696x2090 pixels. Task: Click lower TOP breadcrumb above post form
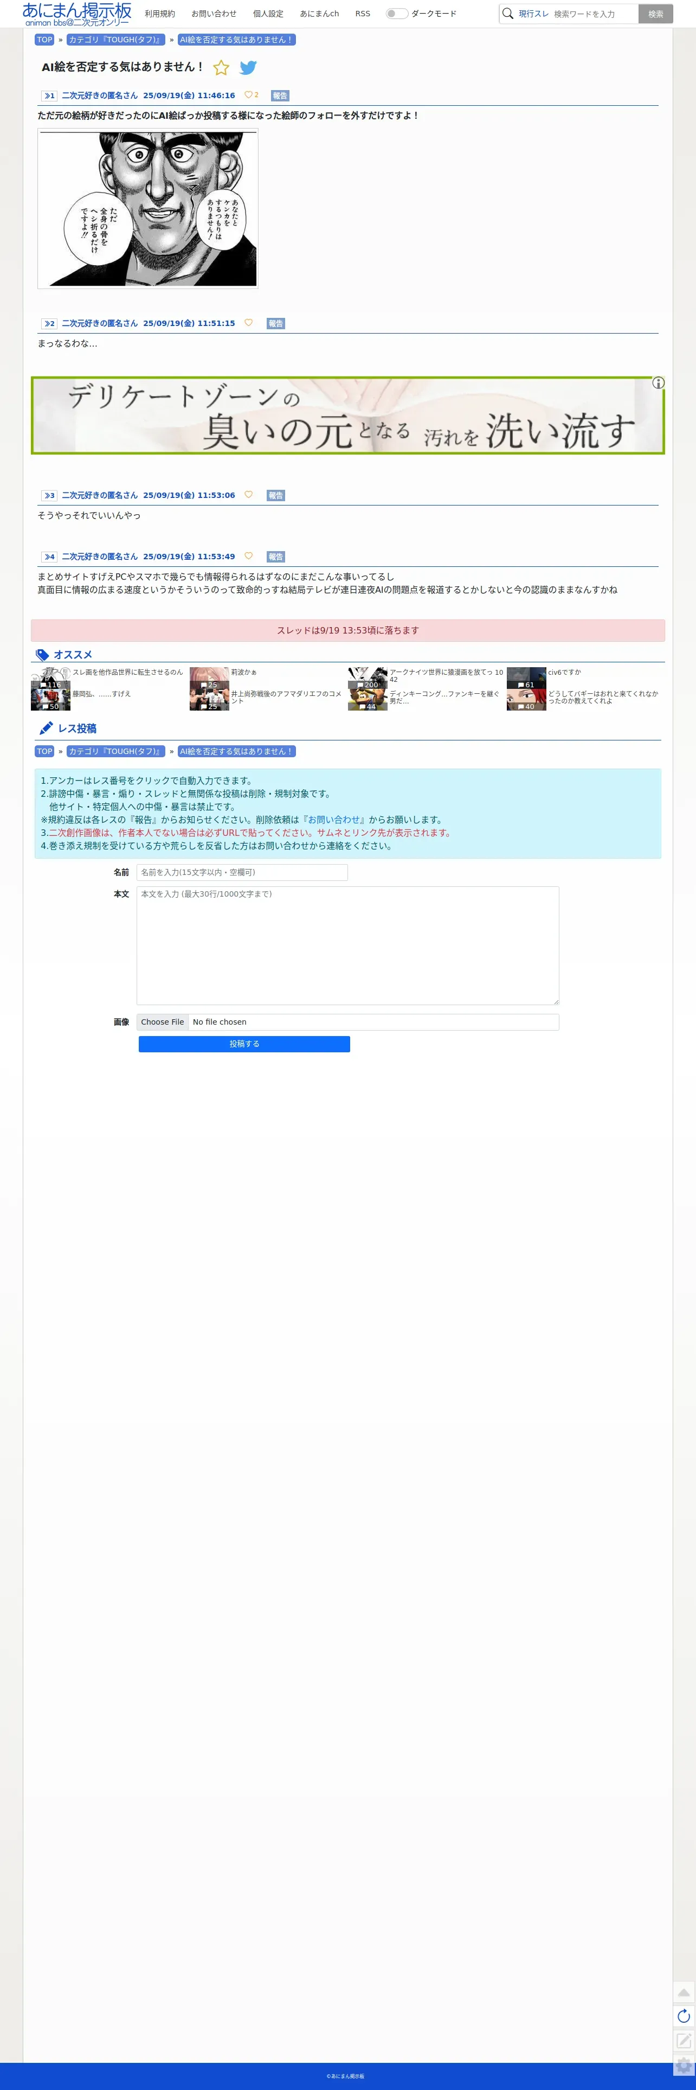pos(44,751)
